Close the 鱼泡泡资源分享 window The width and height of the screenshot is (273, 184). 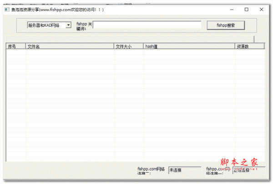[261, 10]
